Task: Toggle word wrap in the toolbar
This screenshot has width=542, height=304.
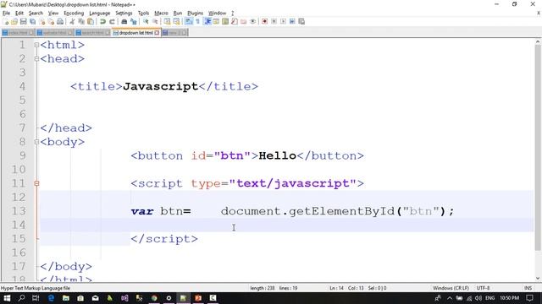Action: pos(189,22)
